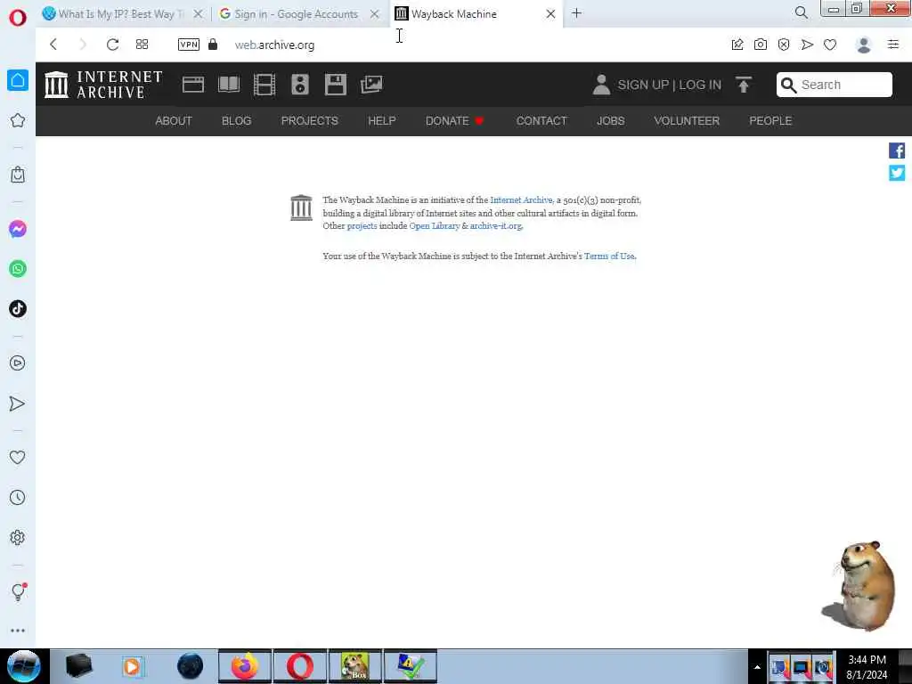912x684 pixels.
Task: Open sidebar settings gear icon
Action: 18,537
